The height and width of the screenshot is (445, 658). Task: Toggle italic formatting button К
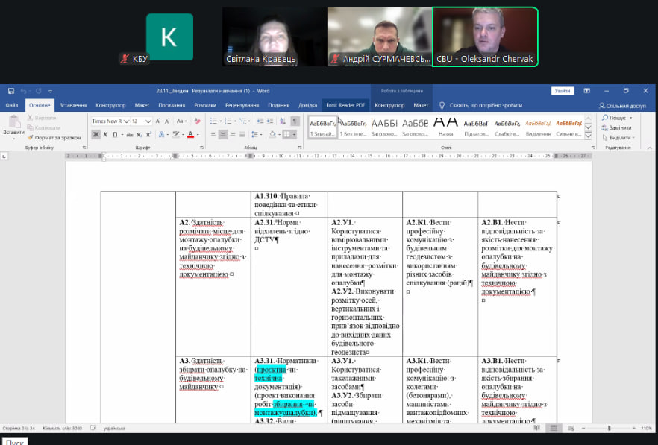click(105, 134)
